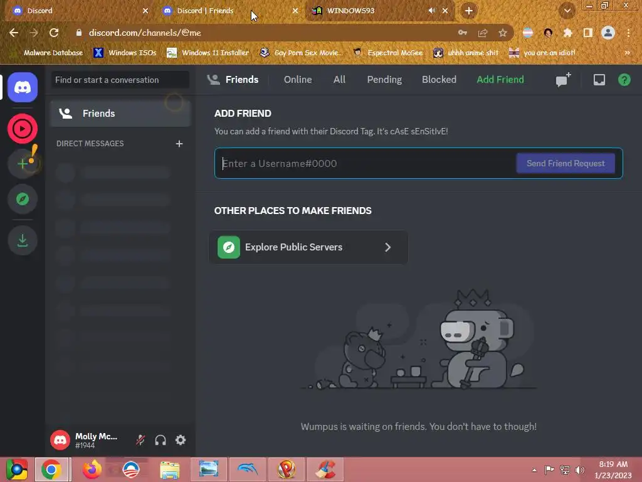Image resolution: width=642 pixels, height=482 pixels.
Task: Open Extensions puzzle icon
Action: [x=568, y=33]
